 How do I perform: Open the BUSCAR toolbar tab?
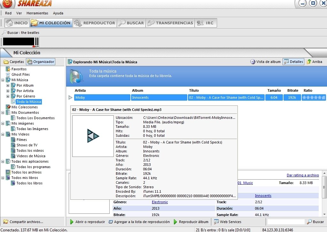pos(131,23)
